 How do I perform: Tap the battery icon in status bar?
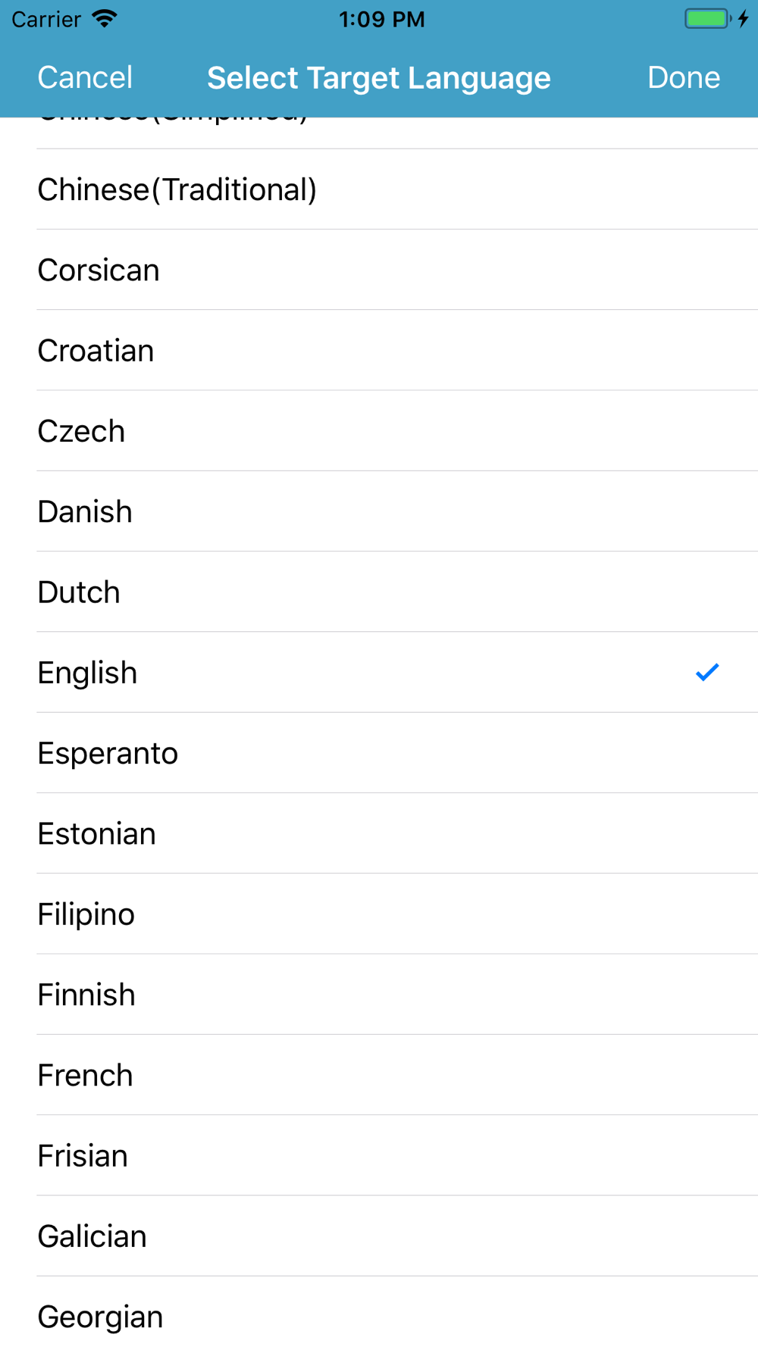708,19
